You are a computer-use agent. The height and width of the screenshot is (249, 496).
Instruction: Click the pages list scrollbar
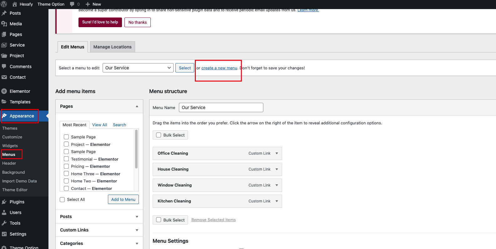click(x=136, y=149)
